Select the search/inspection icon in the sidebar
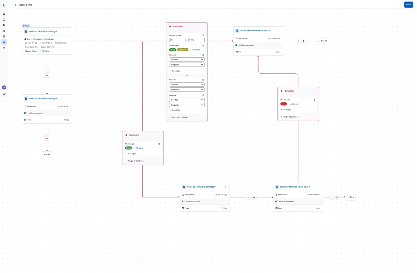Viewport: 417px width, 273px height. point(4,20)
